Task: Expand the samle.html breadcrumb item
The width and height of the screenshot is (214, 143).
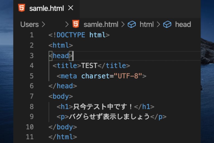Action: click(x=101, y=25)
